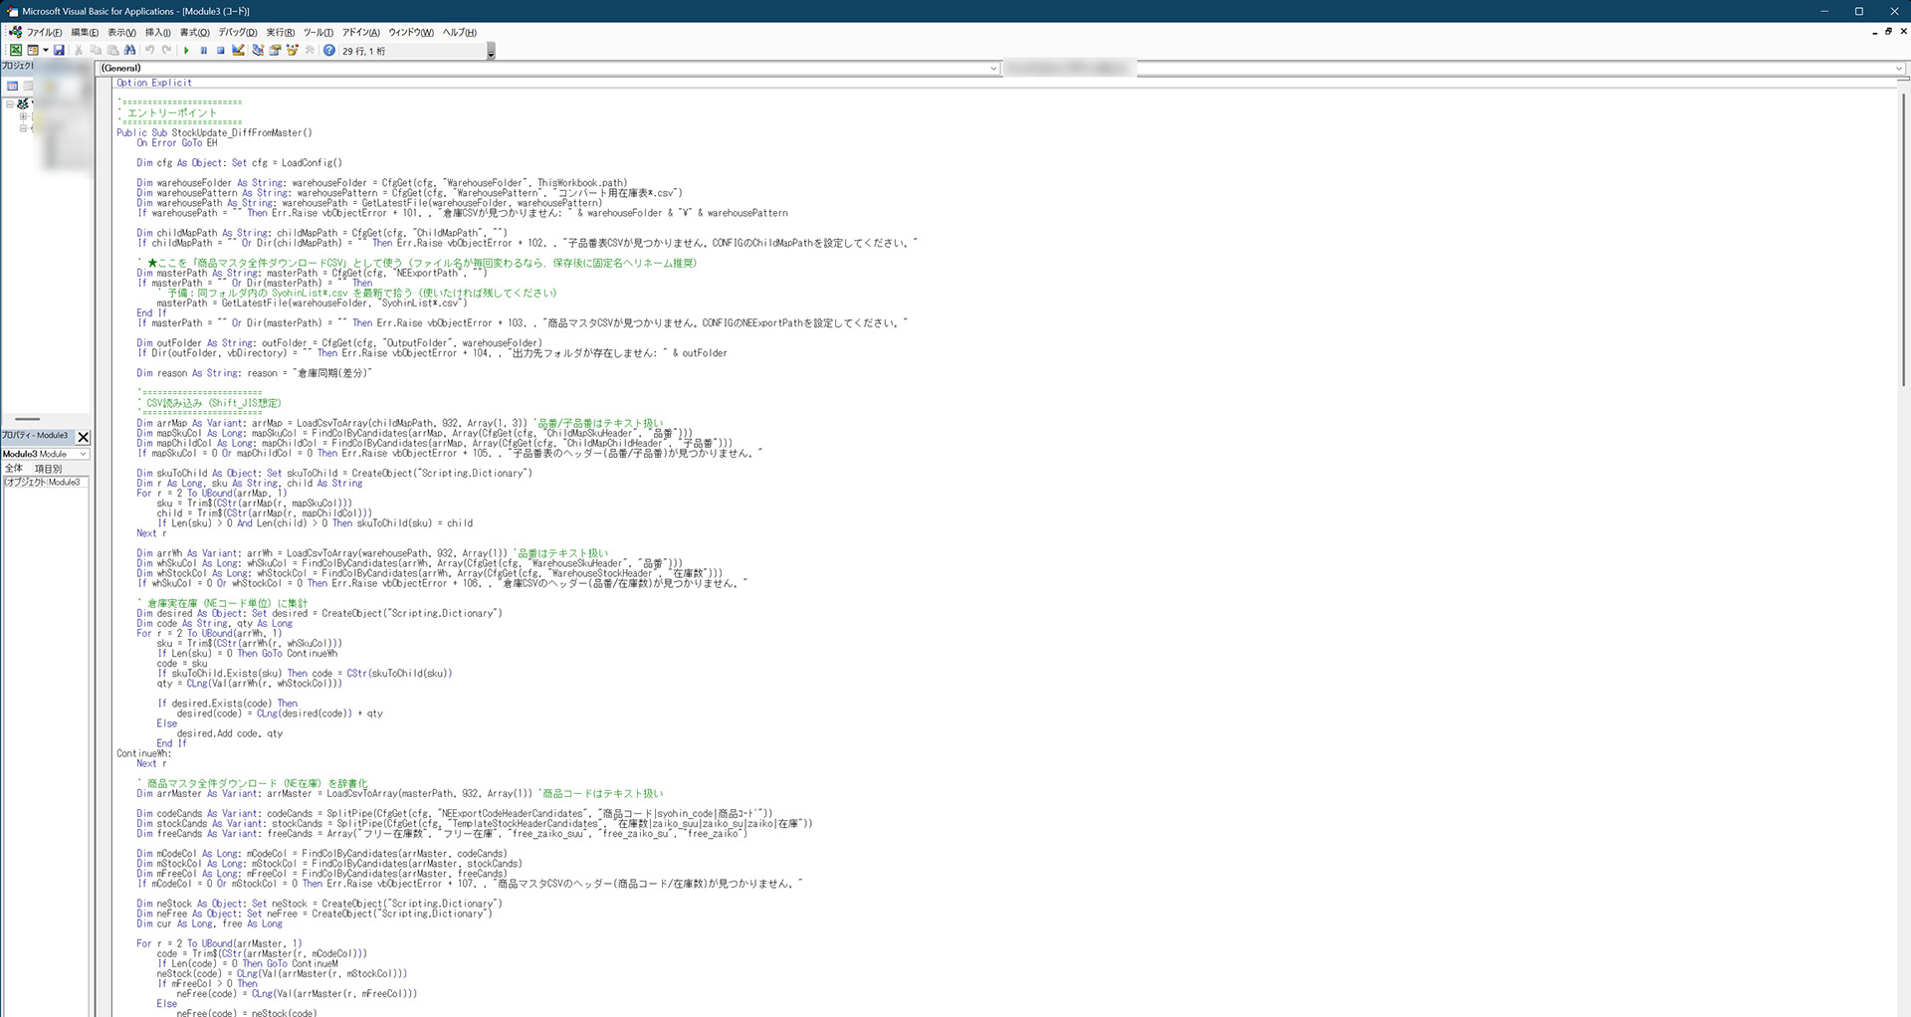Click the 'Option Explicit' code line

coord(154,83)
